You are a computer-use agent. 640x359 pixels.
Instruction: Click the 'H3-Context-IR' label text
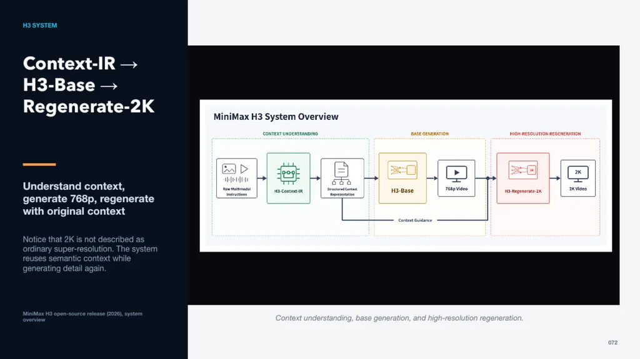pyautogui.click(x=289, y=191)
